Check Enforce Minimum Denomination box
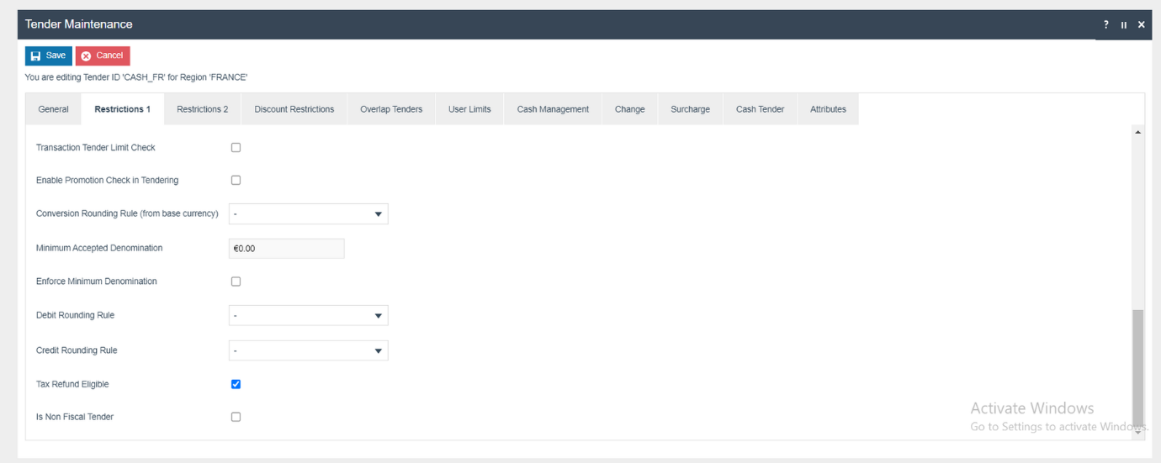 [x=236, y=281]
